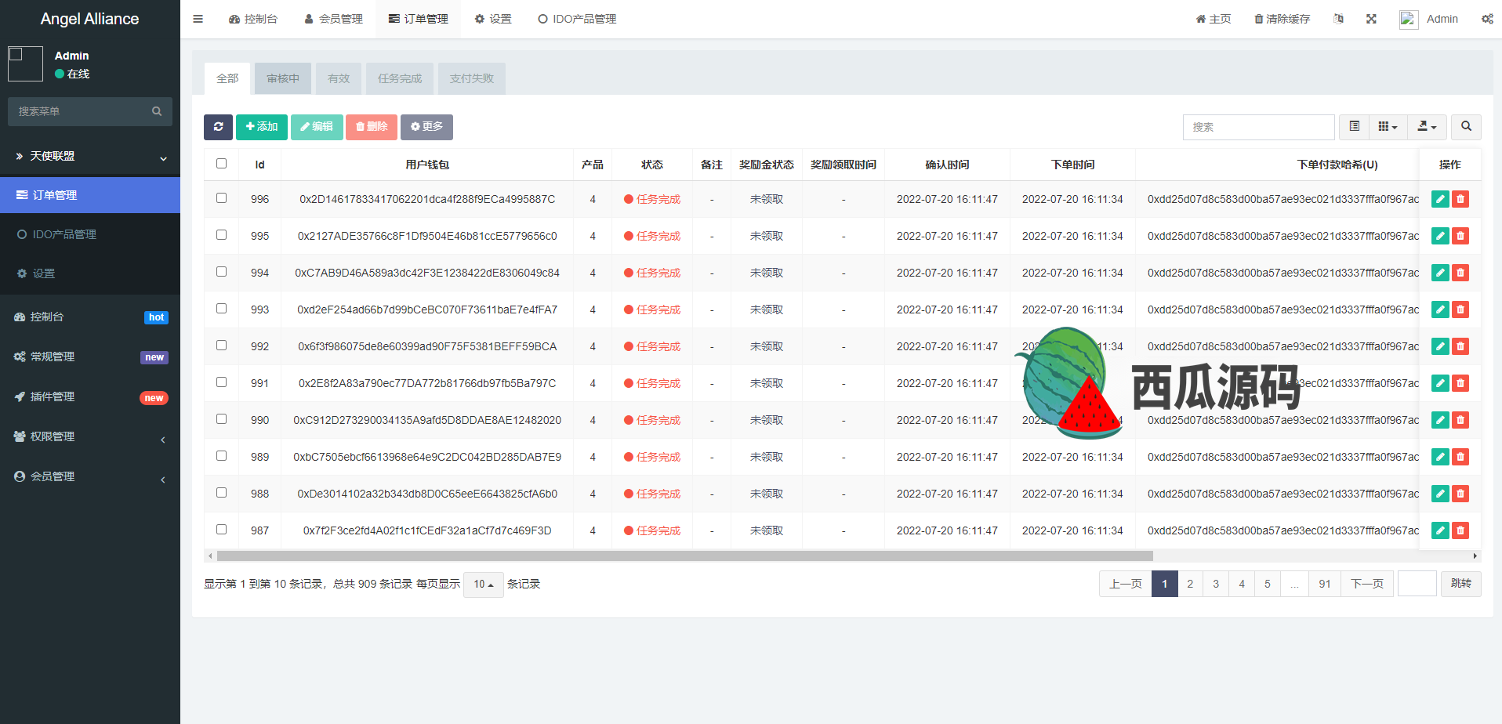Edit order 992 with green pencil icon
The image size is (1502, 724).
pos(1440,346)
